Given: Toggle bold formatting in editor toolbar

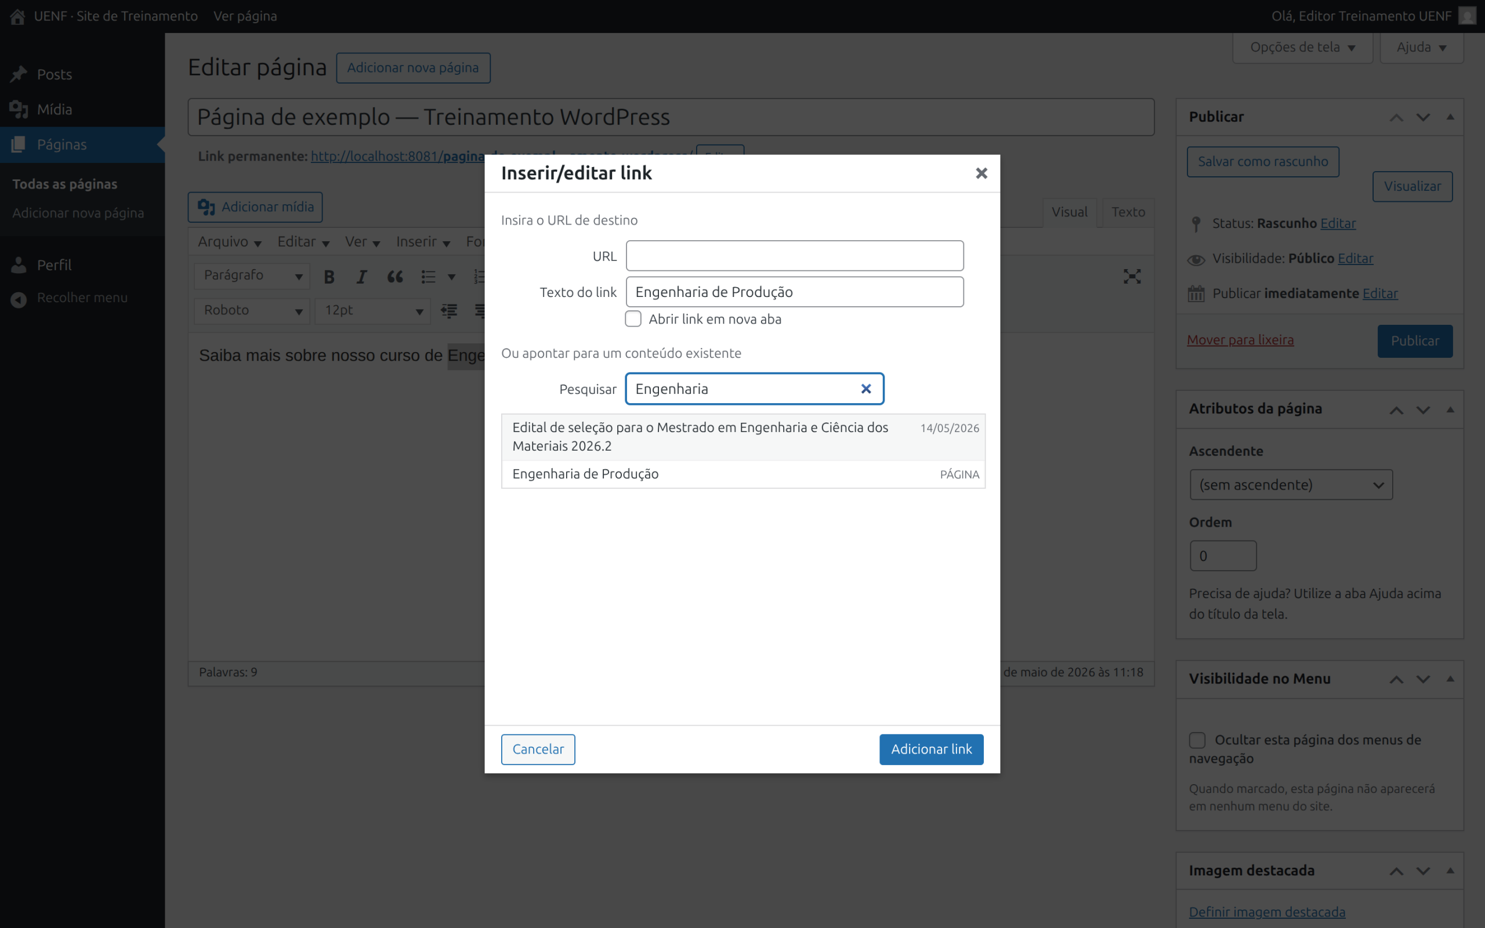Looking at the screenshot, I should (329, 277).
